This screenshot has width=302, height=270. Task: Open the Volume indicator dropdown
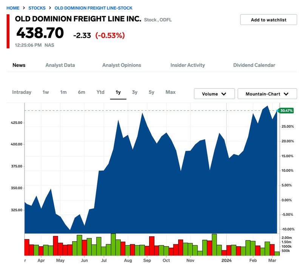[x=214, y=94]
